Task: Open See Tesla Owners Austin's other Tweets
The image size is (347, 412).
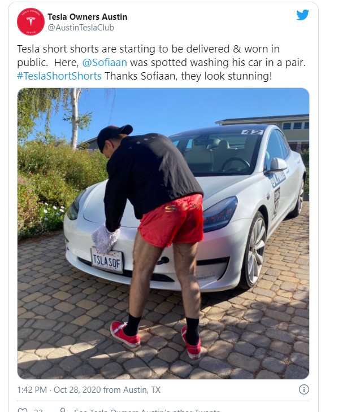Action: 147,410
